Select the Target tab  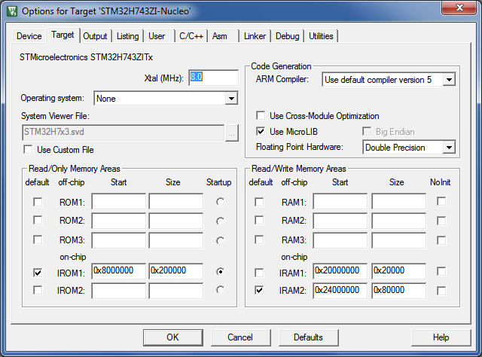click(x=63, y=35)
